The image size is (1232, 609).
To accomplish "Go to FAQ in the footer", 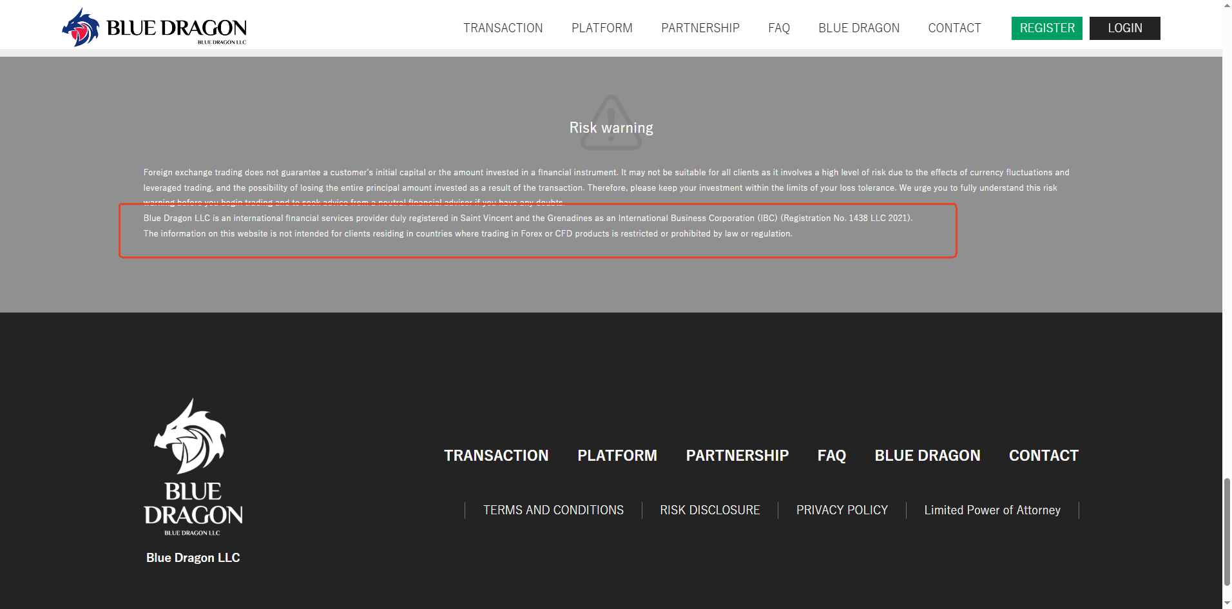I will (x=832, y=456).
